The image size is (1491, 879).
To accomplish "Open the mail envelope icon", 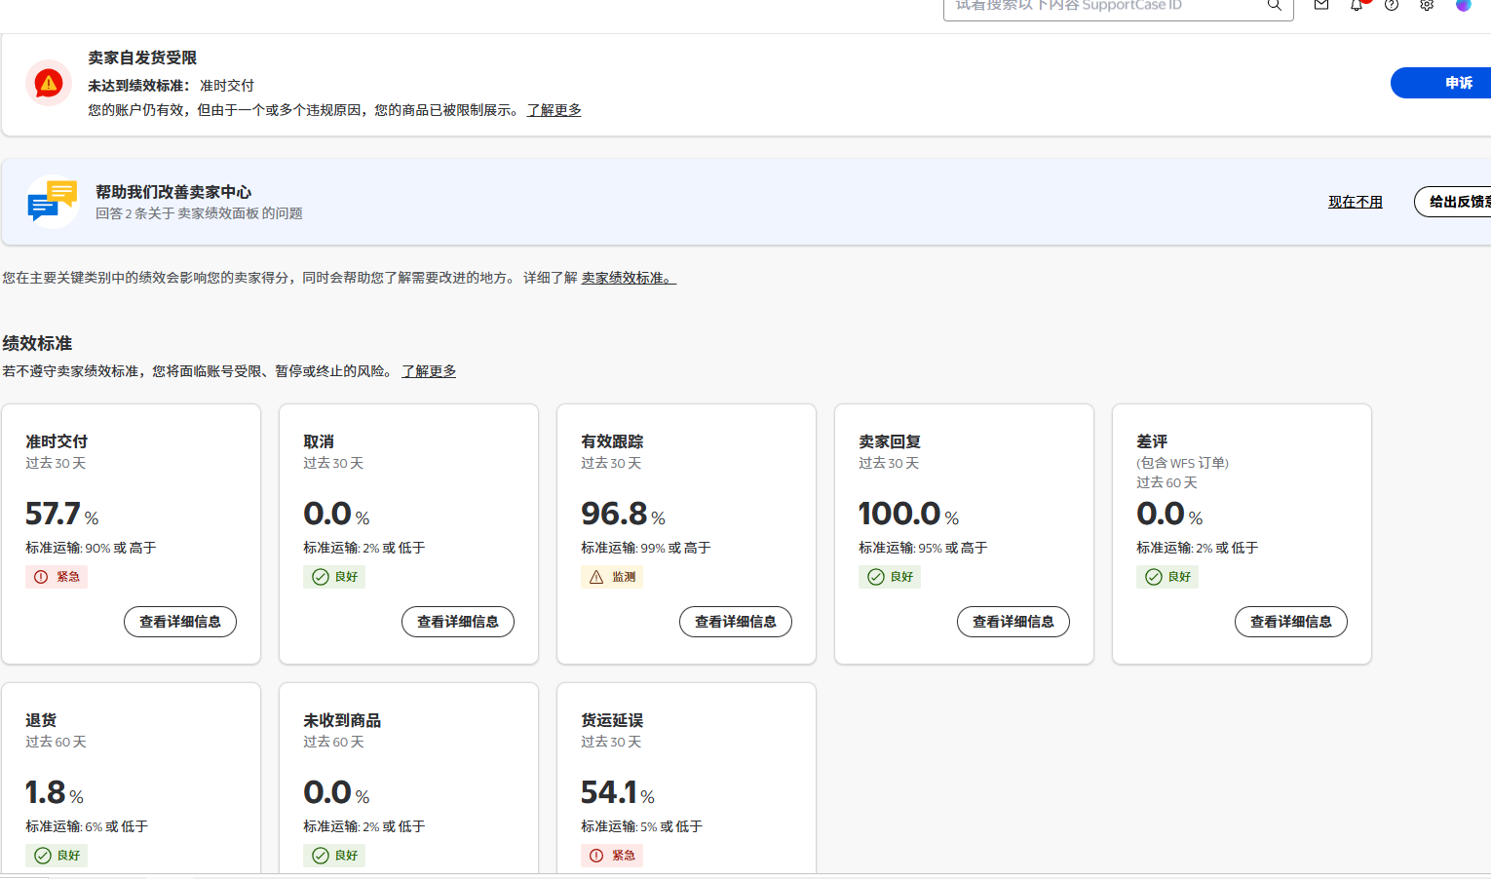I will [1321, 5].
